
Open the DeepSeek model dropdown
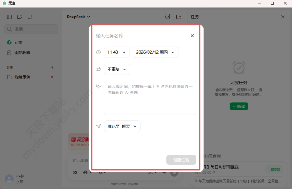coord(78,17)
